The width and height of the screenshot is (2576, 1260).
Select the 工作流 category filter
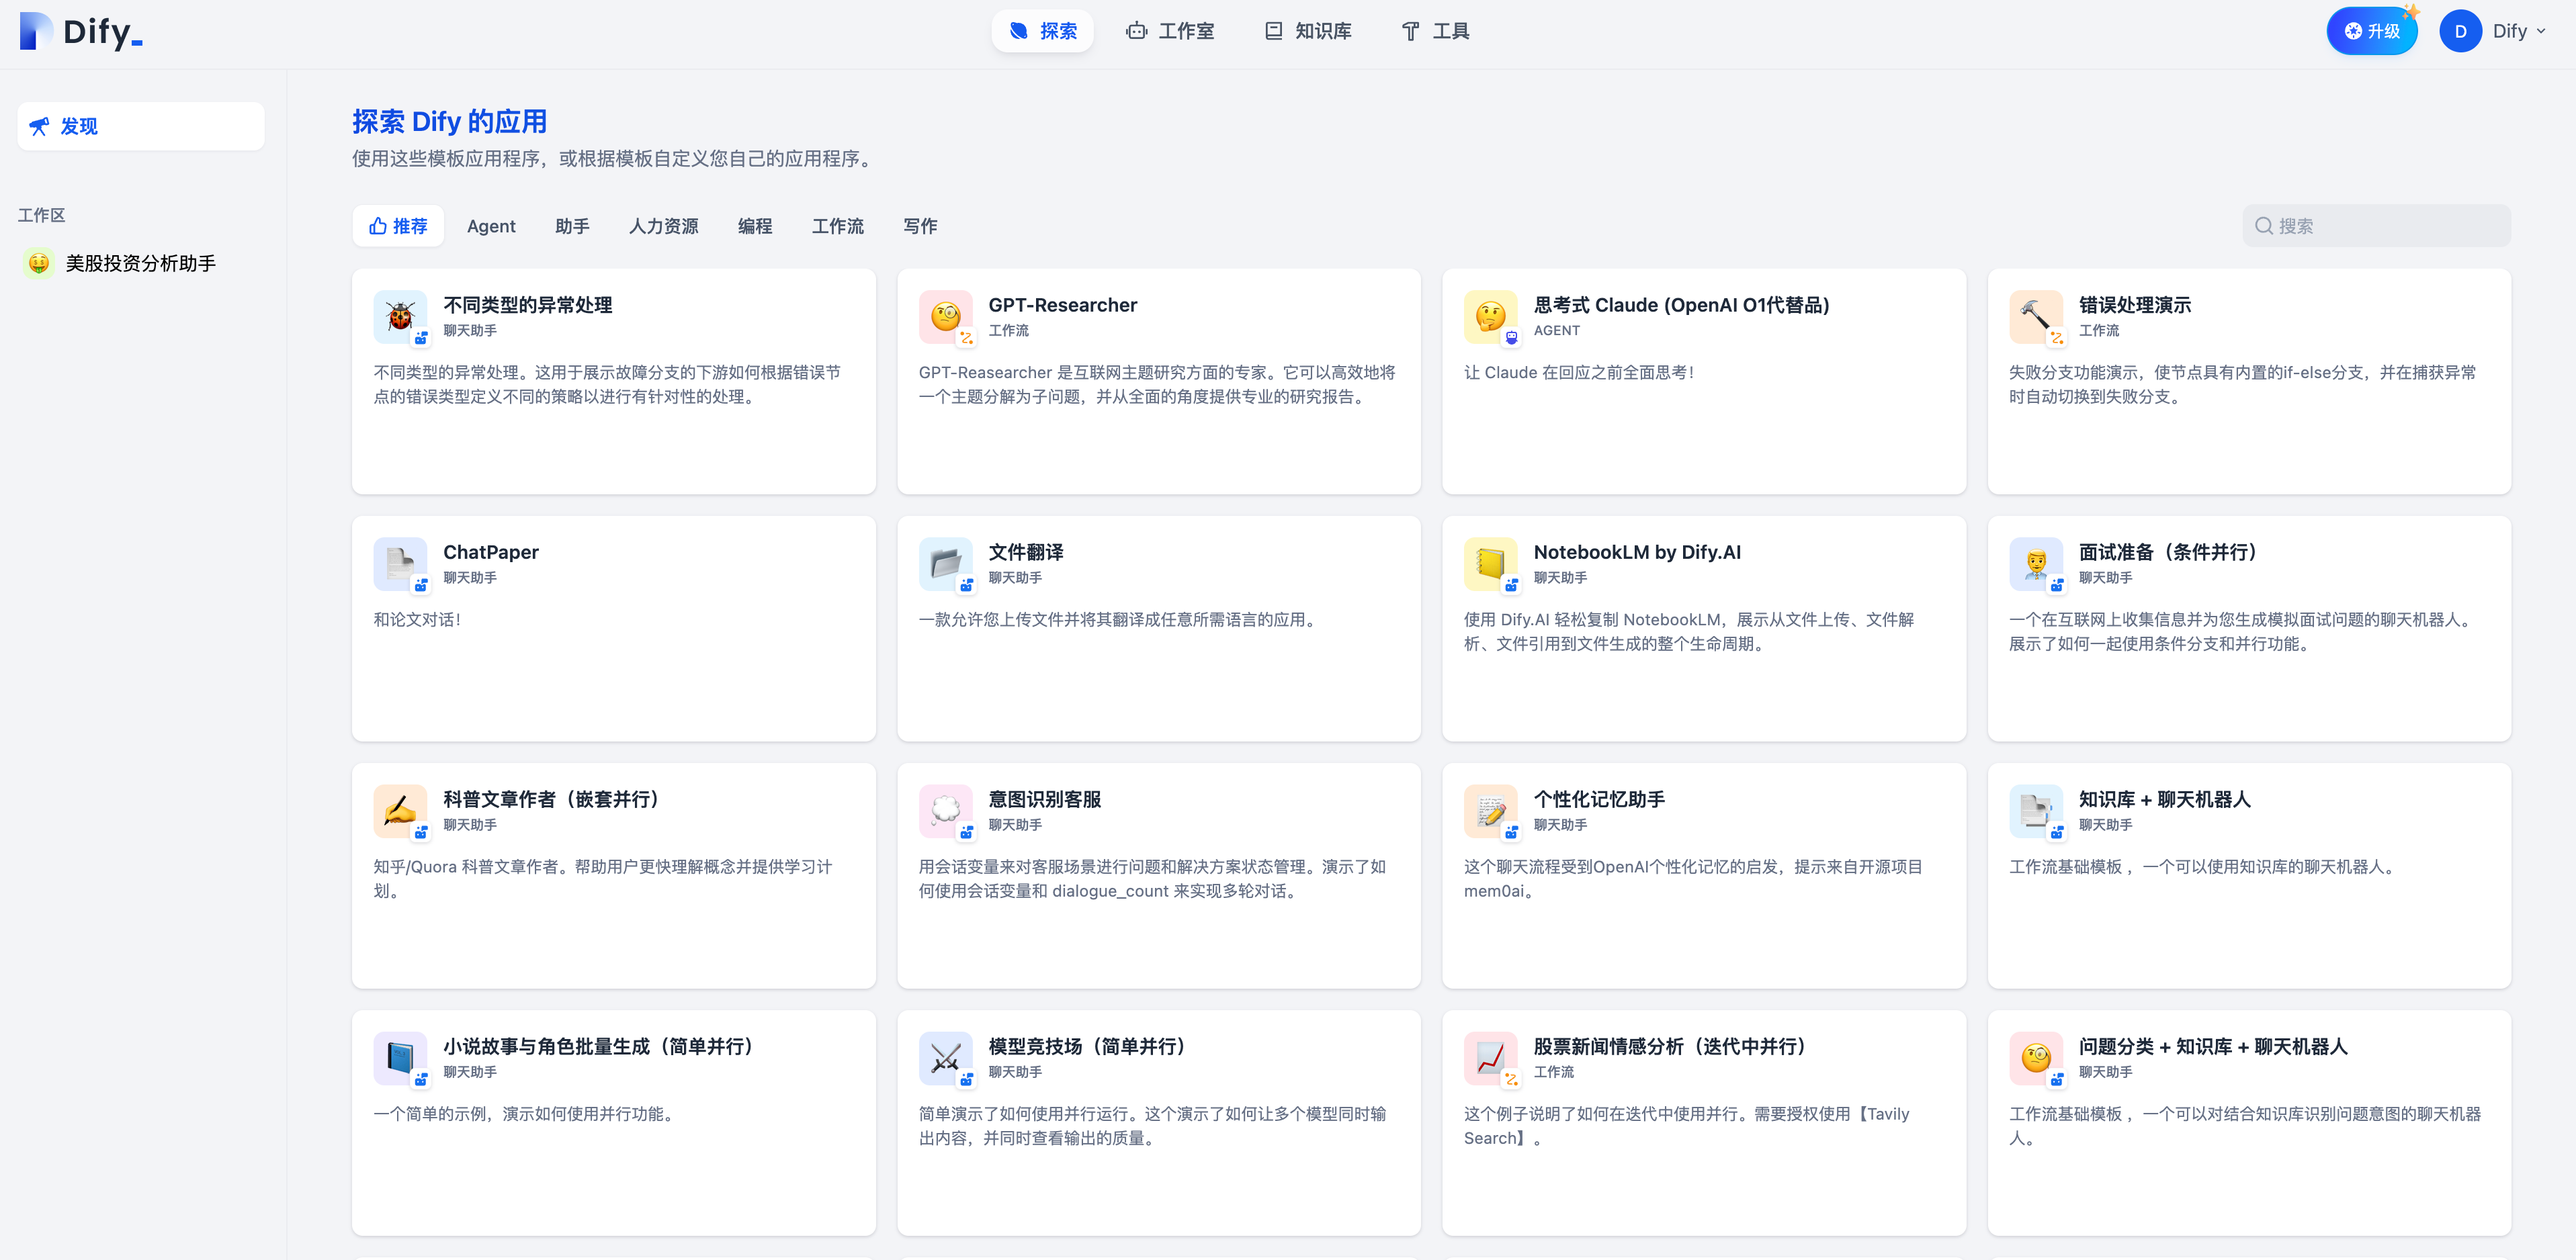[837, 226]
